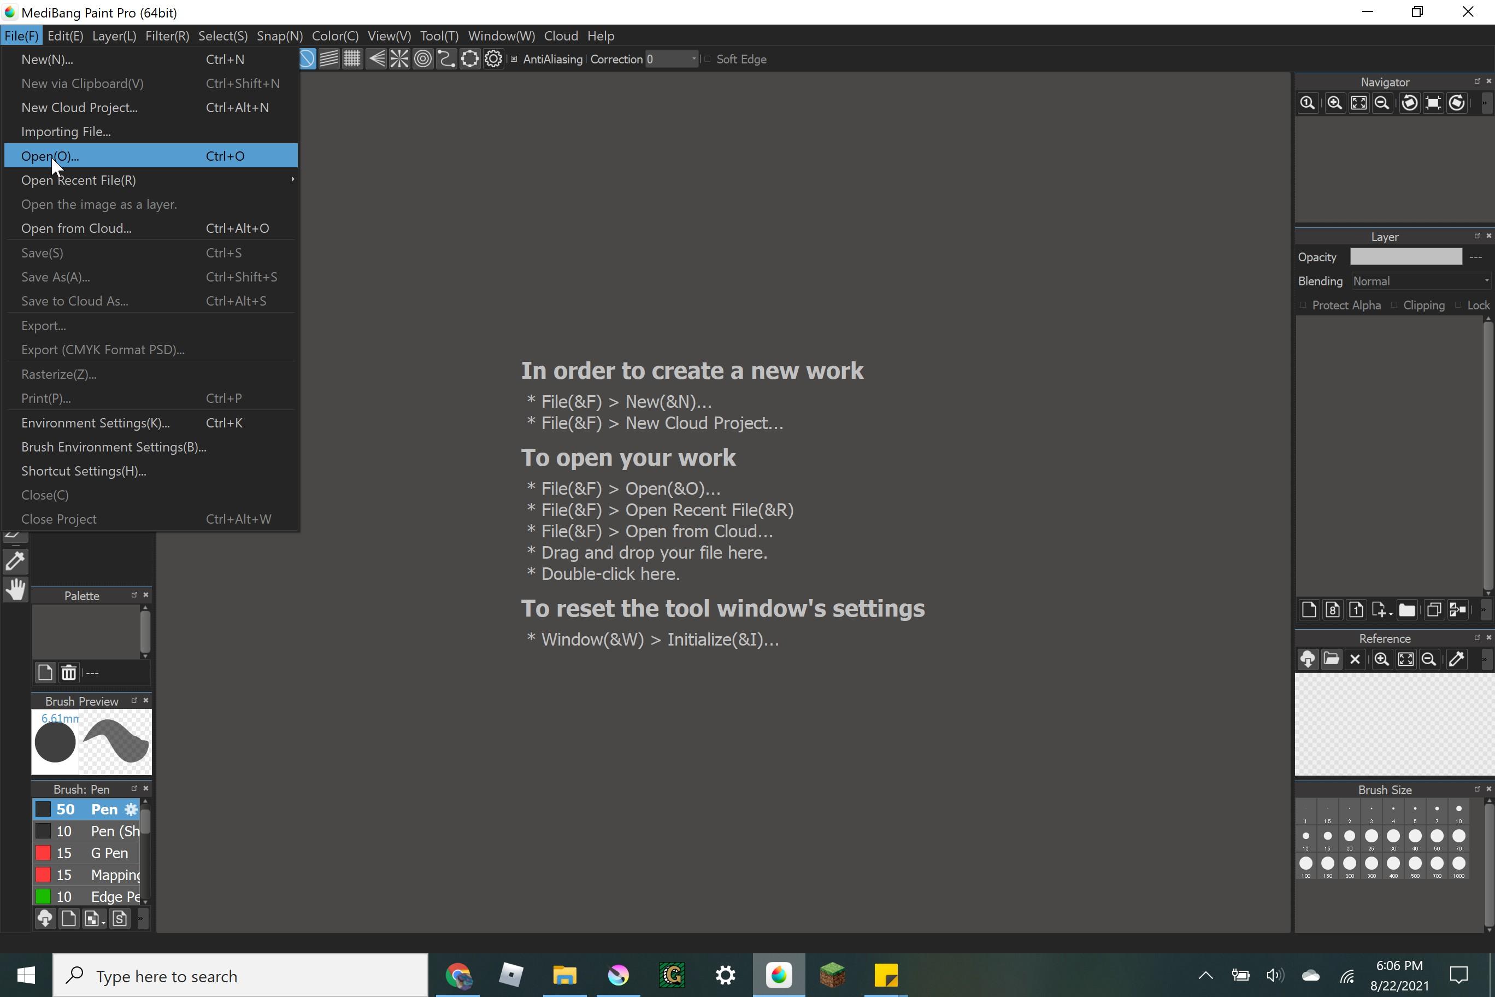
Task: Delete palette color with trash icon
Action: (69, 672)
